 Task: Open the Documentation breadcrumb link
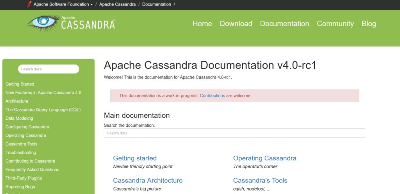pos(157,4)
